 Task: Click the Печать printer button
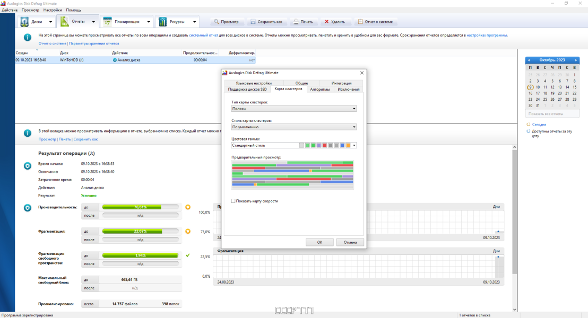click(x=303, y=22)
